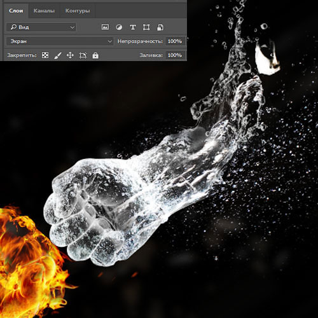Toggle artboard auto-nesting lock icon

coord(83,55)
